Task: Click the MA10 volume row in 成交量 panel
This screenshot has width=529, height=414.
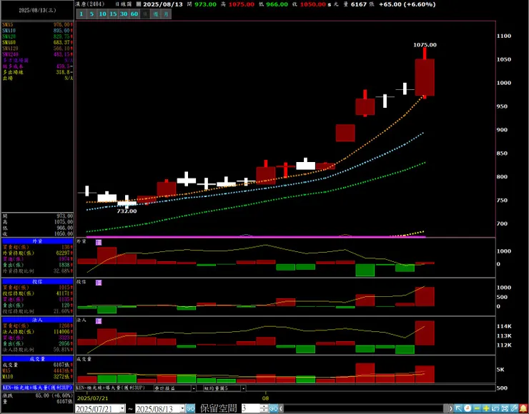Action: click(37, 376)
